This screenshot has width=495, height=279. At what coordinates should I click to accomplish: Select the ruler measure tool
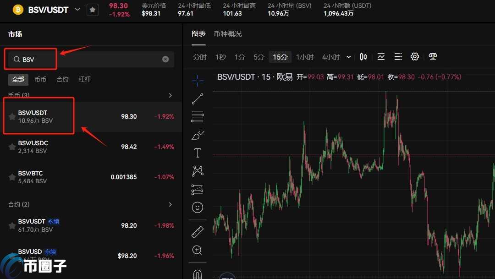pos(198,232)
